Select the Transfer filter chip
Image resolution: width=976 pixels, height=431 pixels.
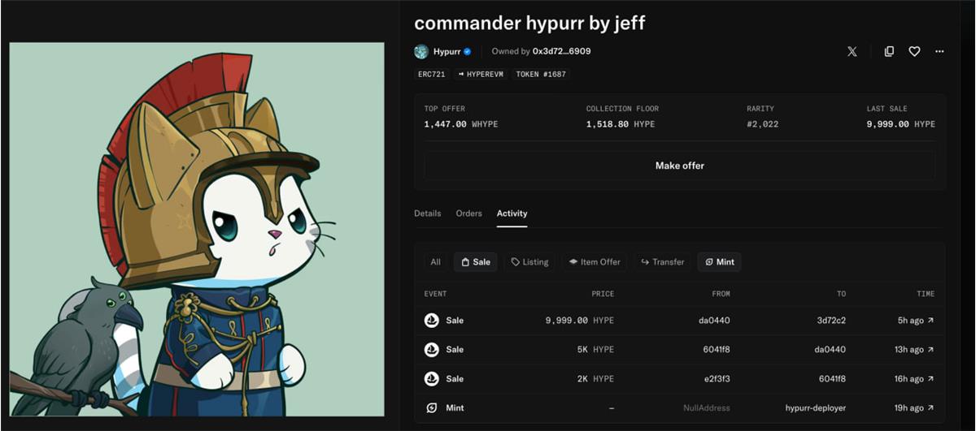point(662,262)
